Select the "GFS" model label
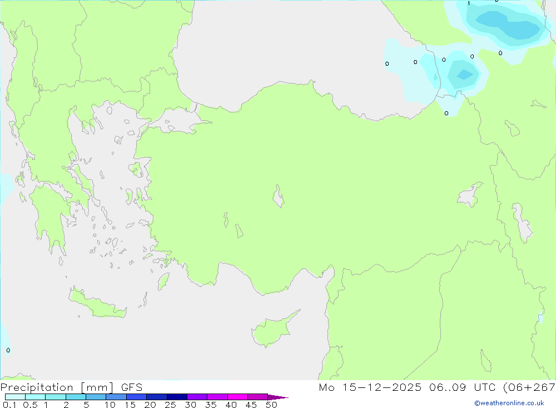 coord(132,387)
